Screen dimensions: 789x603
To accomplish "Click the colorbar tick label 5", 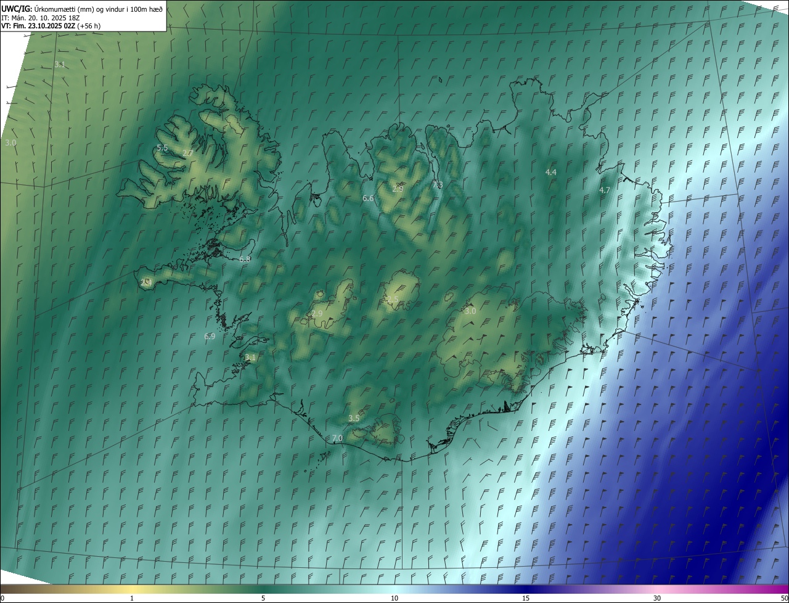I will [x=263, y=598].
